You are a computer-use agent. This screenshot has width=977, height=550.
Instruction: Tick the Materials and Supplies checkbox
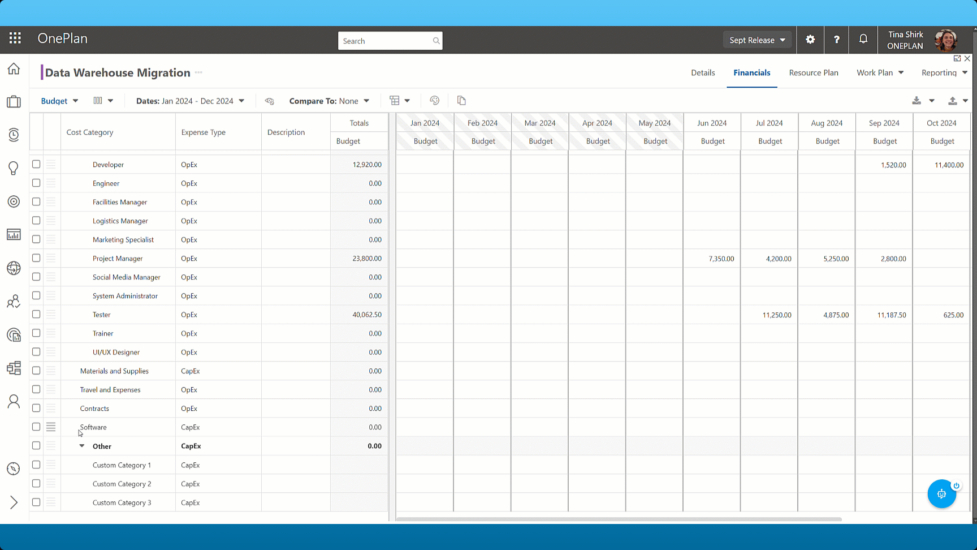click(x=36, y=371)
